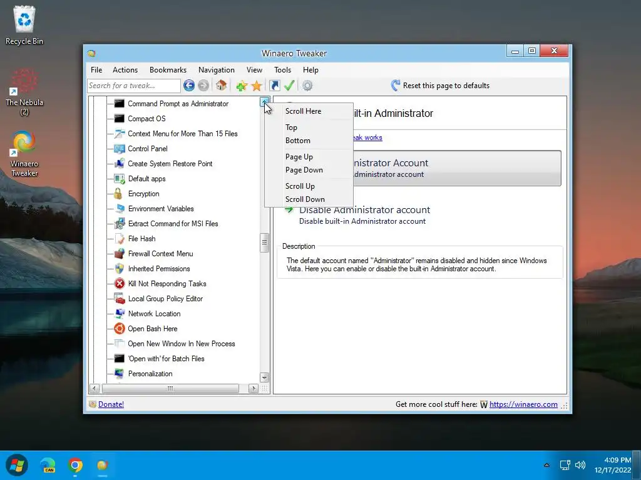Choose Scroll Up in context menu
This screenshot has width=641, height=480.
(309, 186)
